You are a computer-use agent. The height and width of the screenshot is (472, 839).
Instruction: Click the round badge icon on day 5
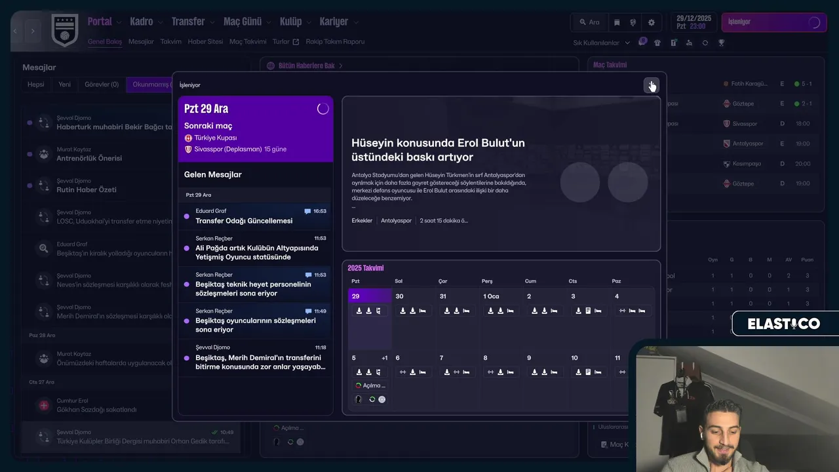point(382,399)
